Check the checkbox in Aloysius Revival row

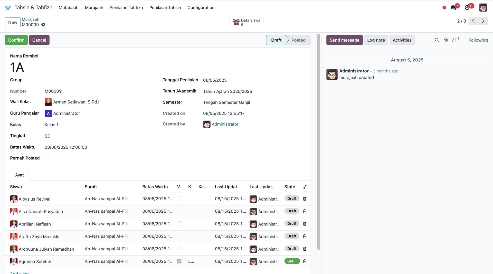coord(179,199)
